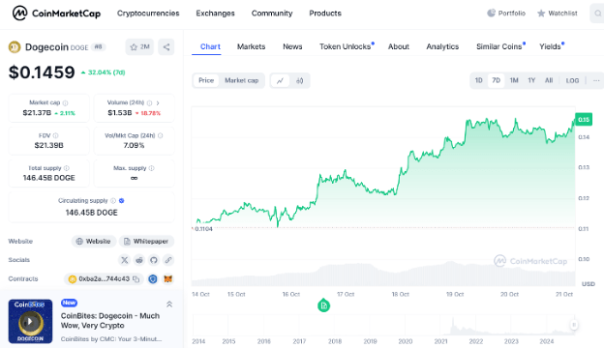Screen dimensions: 604x348
Task: Open the chain link social icon
Action: 168,260
